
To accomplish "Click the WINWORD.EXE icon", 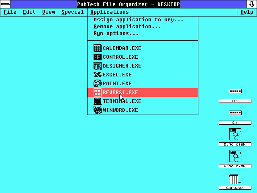I will [x=97, y=110].
